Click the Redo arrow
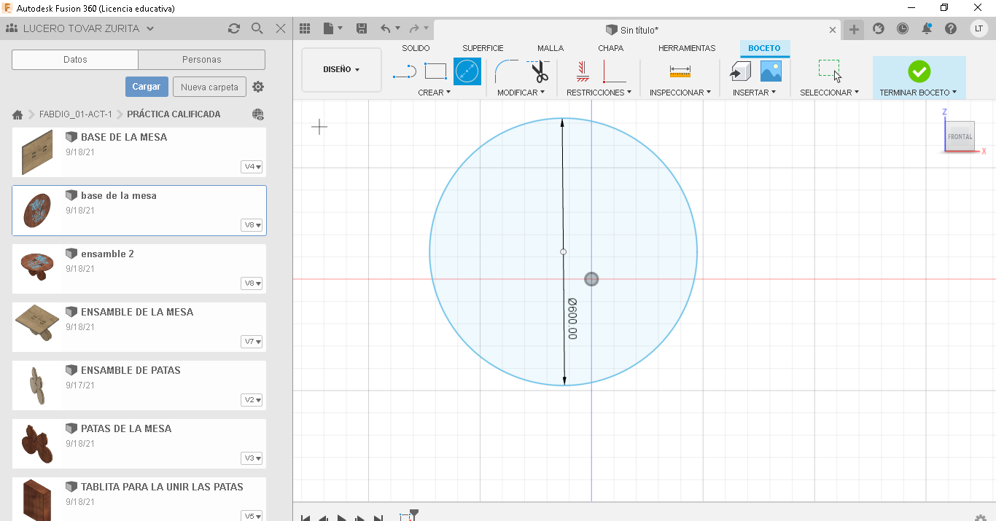Image resolution: width=996 pixels, height=521 pixels. [x=414, y=28]
